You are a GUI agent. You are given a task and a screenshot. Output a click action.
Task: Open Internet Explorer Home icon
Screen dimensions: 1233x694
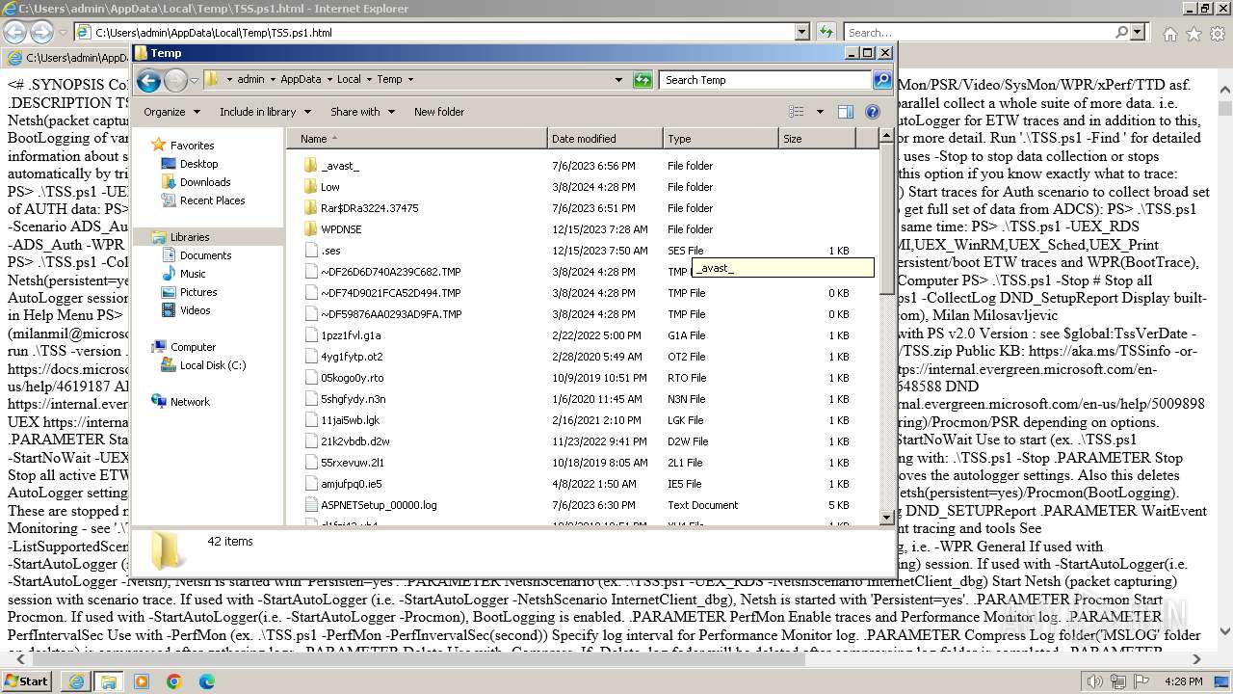click(x=1169, y=34)
